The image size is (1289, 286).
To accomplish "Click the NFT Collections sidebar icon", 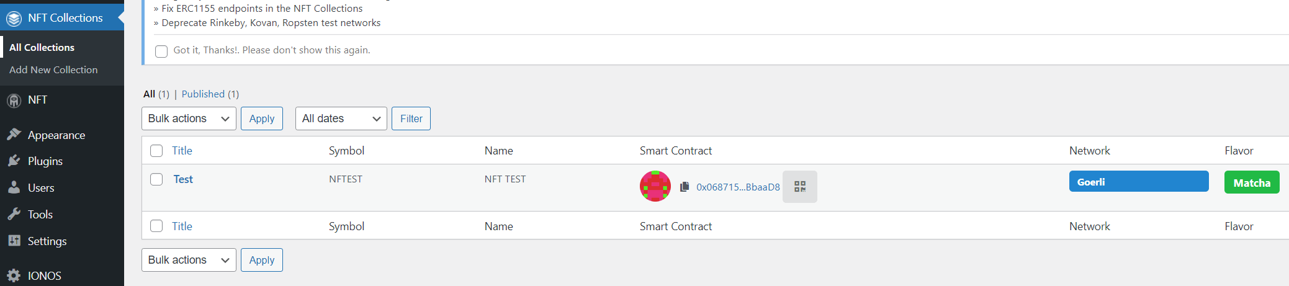I will pyautogui.click(x=14, y=19).
